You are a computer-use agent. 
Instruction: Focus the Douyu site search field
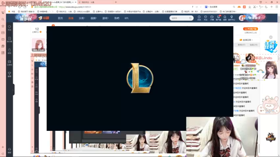coord(180,18)
